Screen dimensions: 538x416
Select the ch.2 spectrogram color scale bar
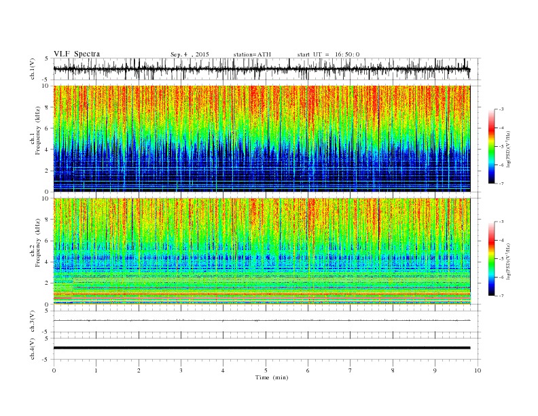click(491, 259)
